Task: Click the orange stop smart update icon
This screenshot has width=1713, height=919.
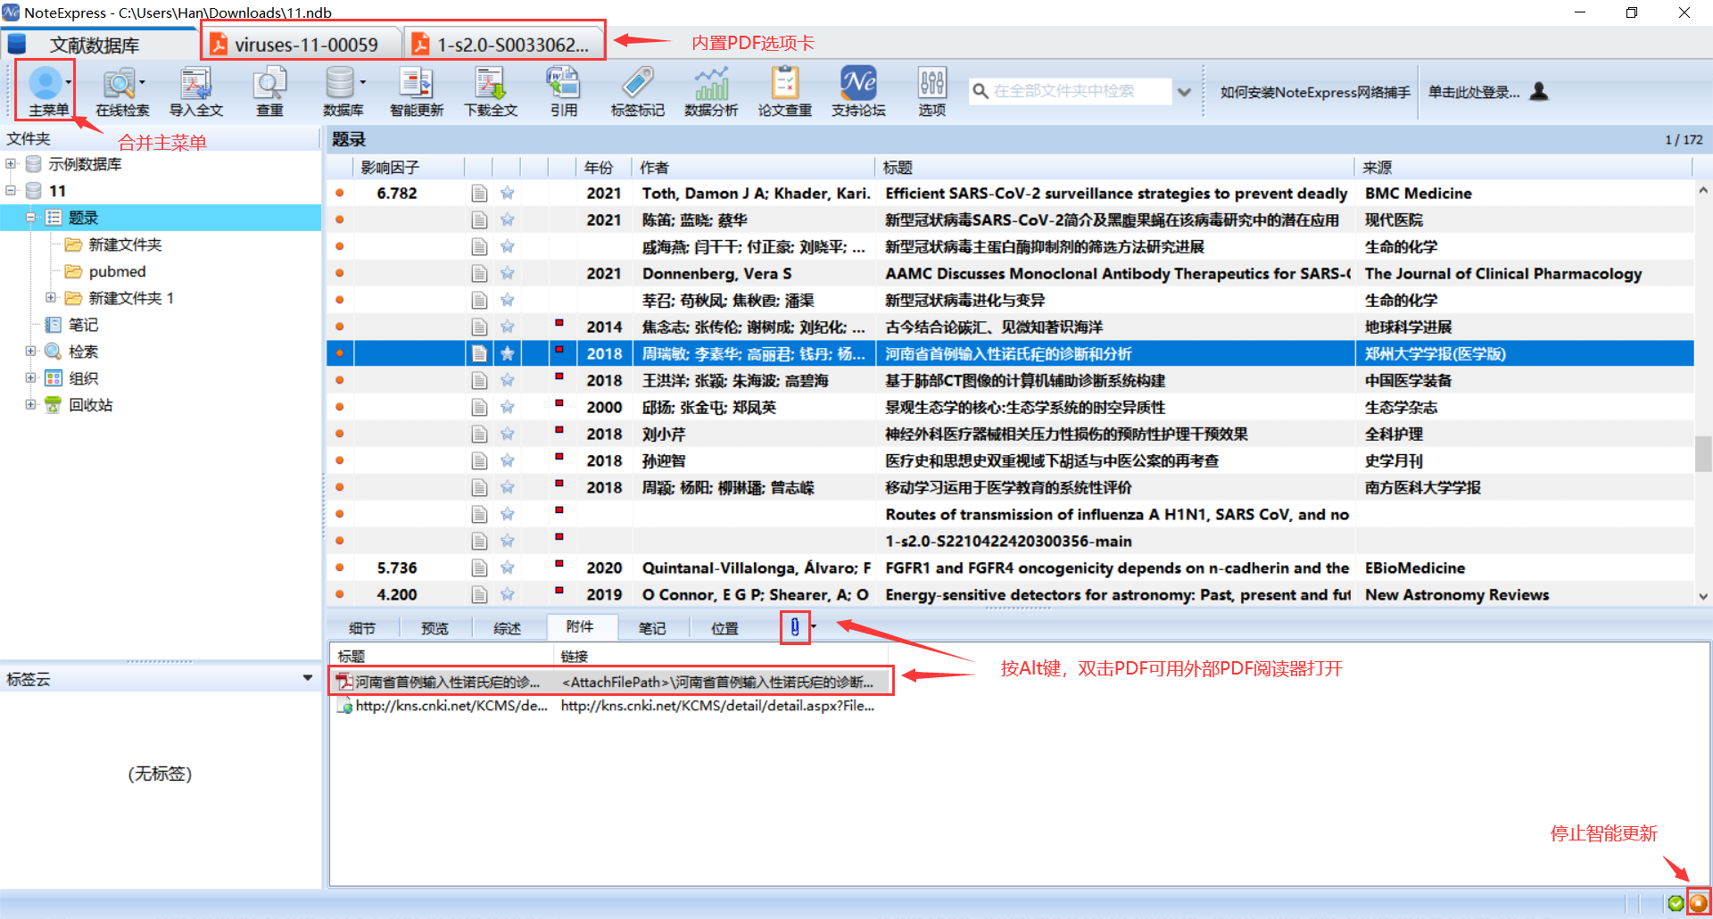Action: click(1698, 902)
